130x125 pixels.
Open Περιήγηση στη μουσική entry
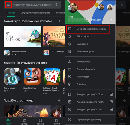(90, 119)
